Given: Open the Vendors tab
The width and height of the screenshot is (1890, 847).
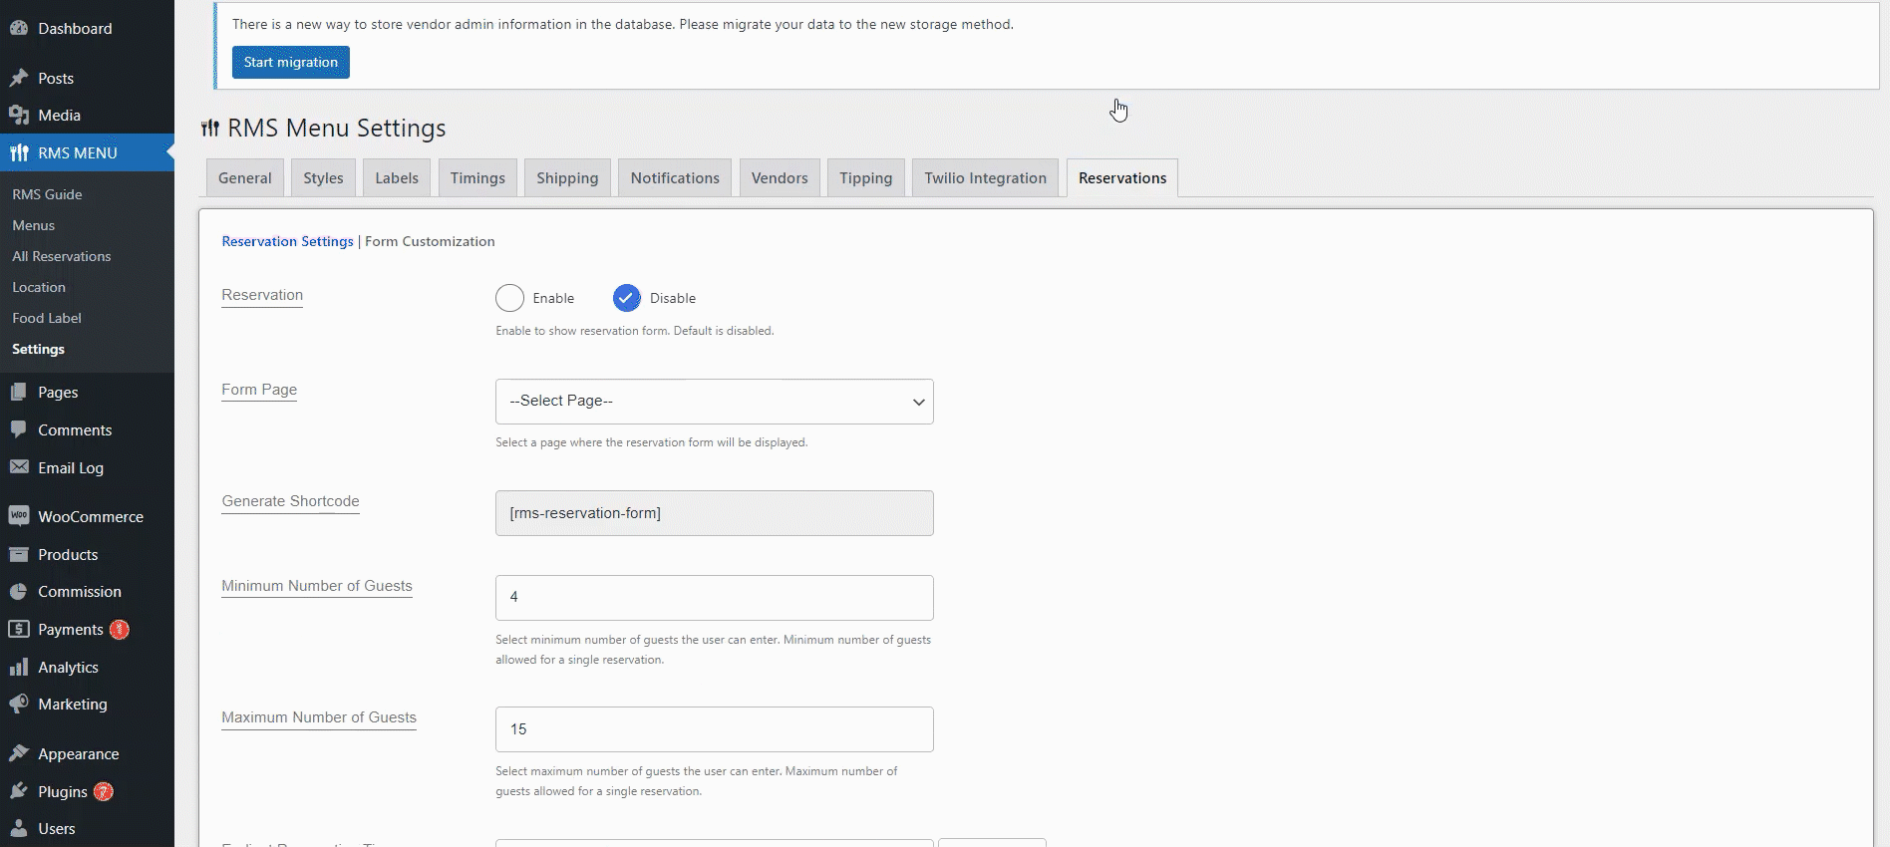Looking at the screenshot, I should tap(780, 178).
